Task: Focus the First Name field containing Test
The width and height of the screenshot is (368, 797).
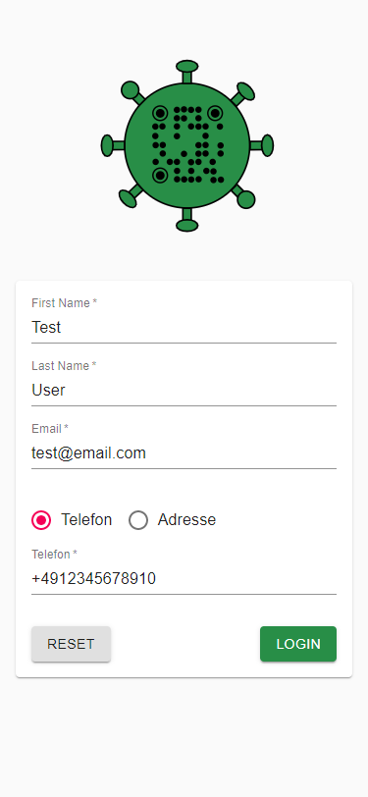Action: [184, 328]
